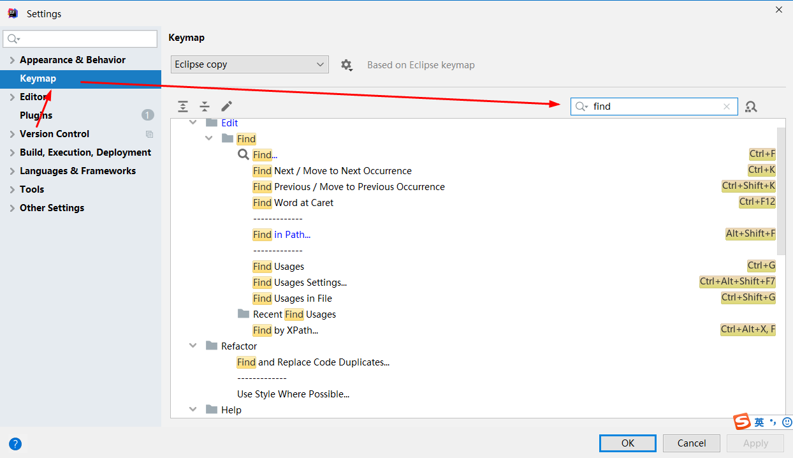Select Find and Replace Code Duplicates...
The width and height of the screenshot is (793, 458).
pos(313,362)
